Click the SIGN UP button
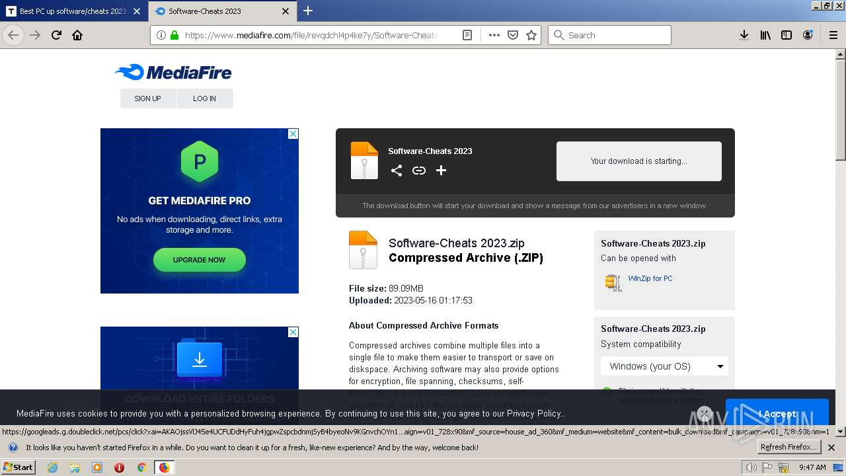 [147, 99]
